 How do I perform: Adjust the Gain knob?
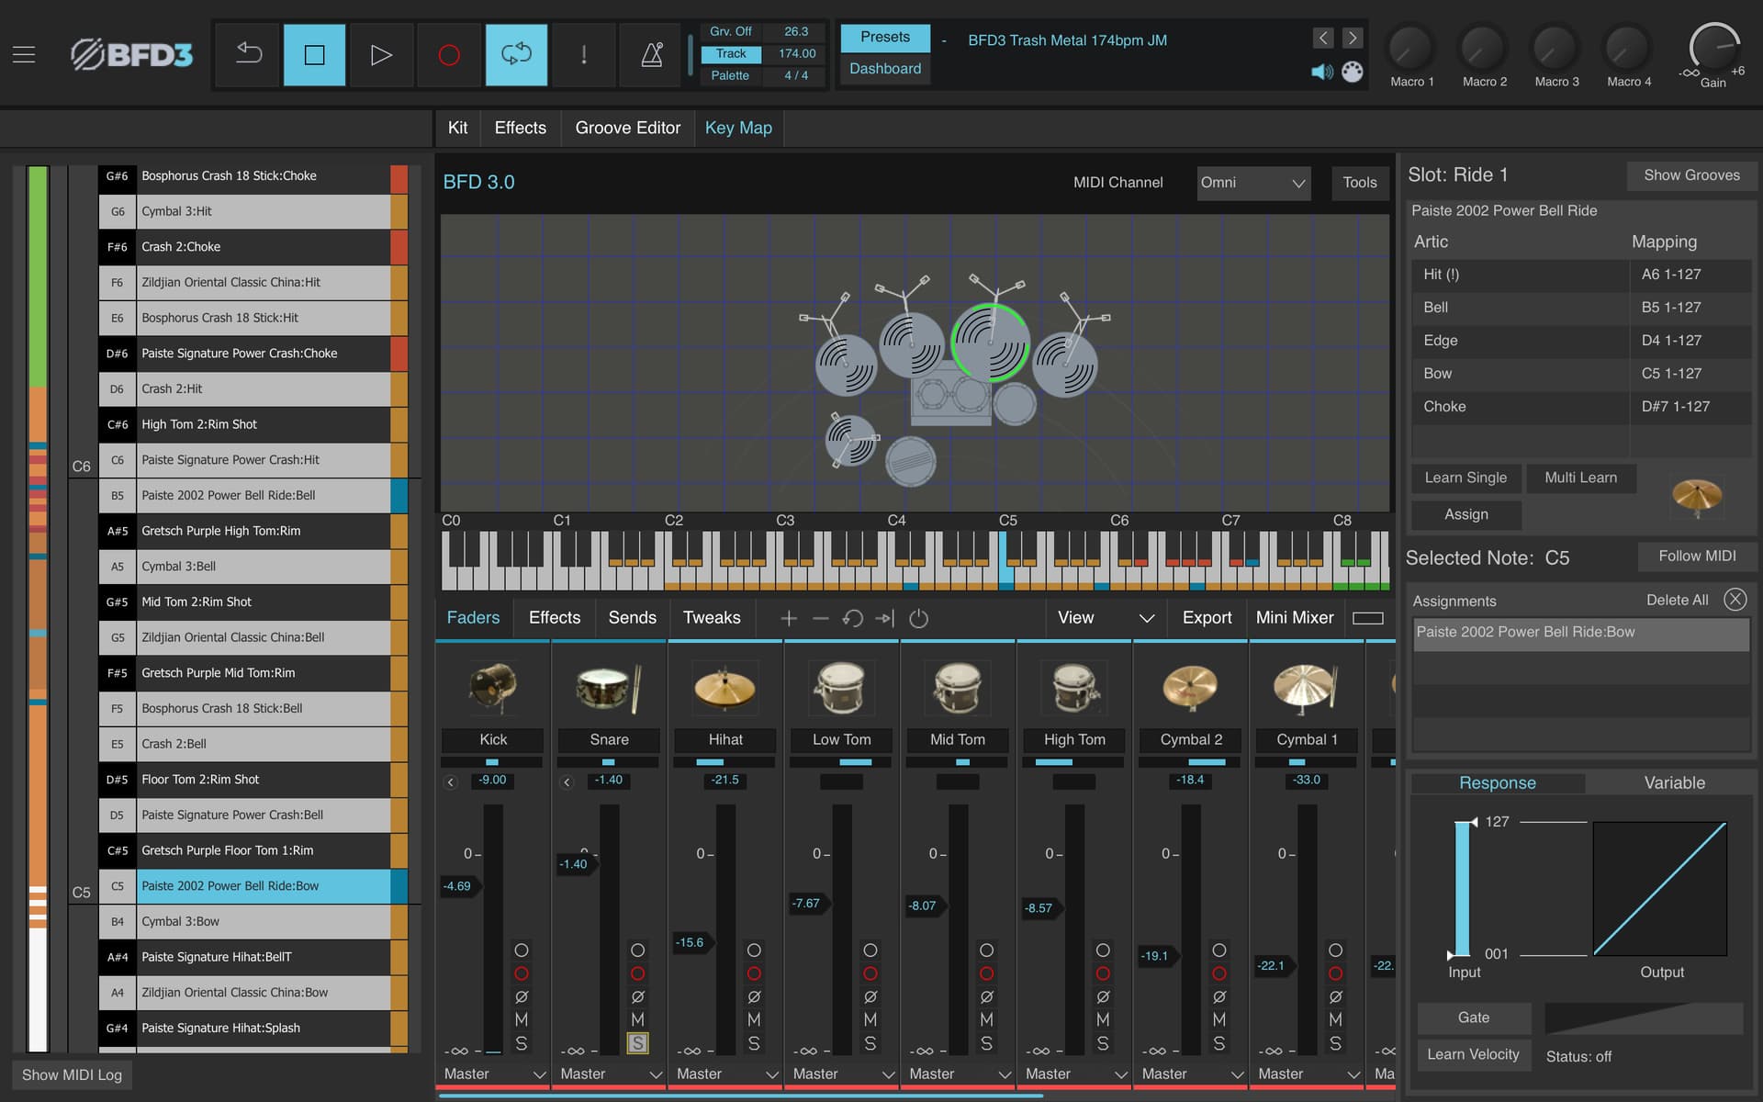(x=1713, y=49)
